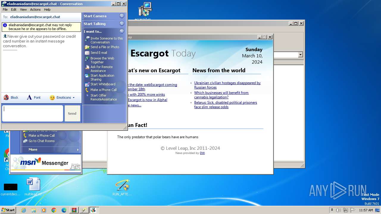The image size is (381, 214).
Task: Click the Send a File or Photo icon
Action: click(87, 47)
